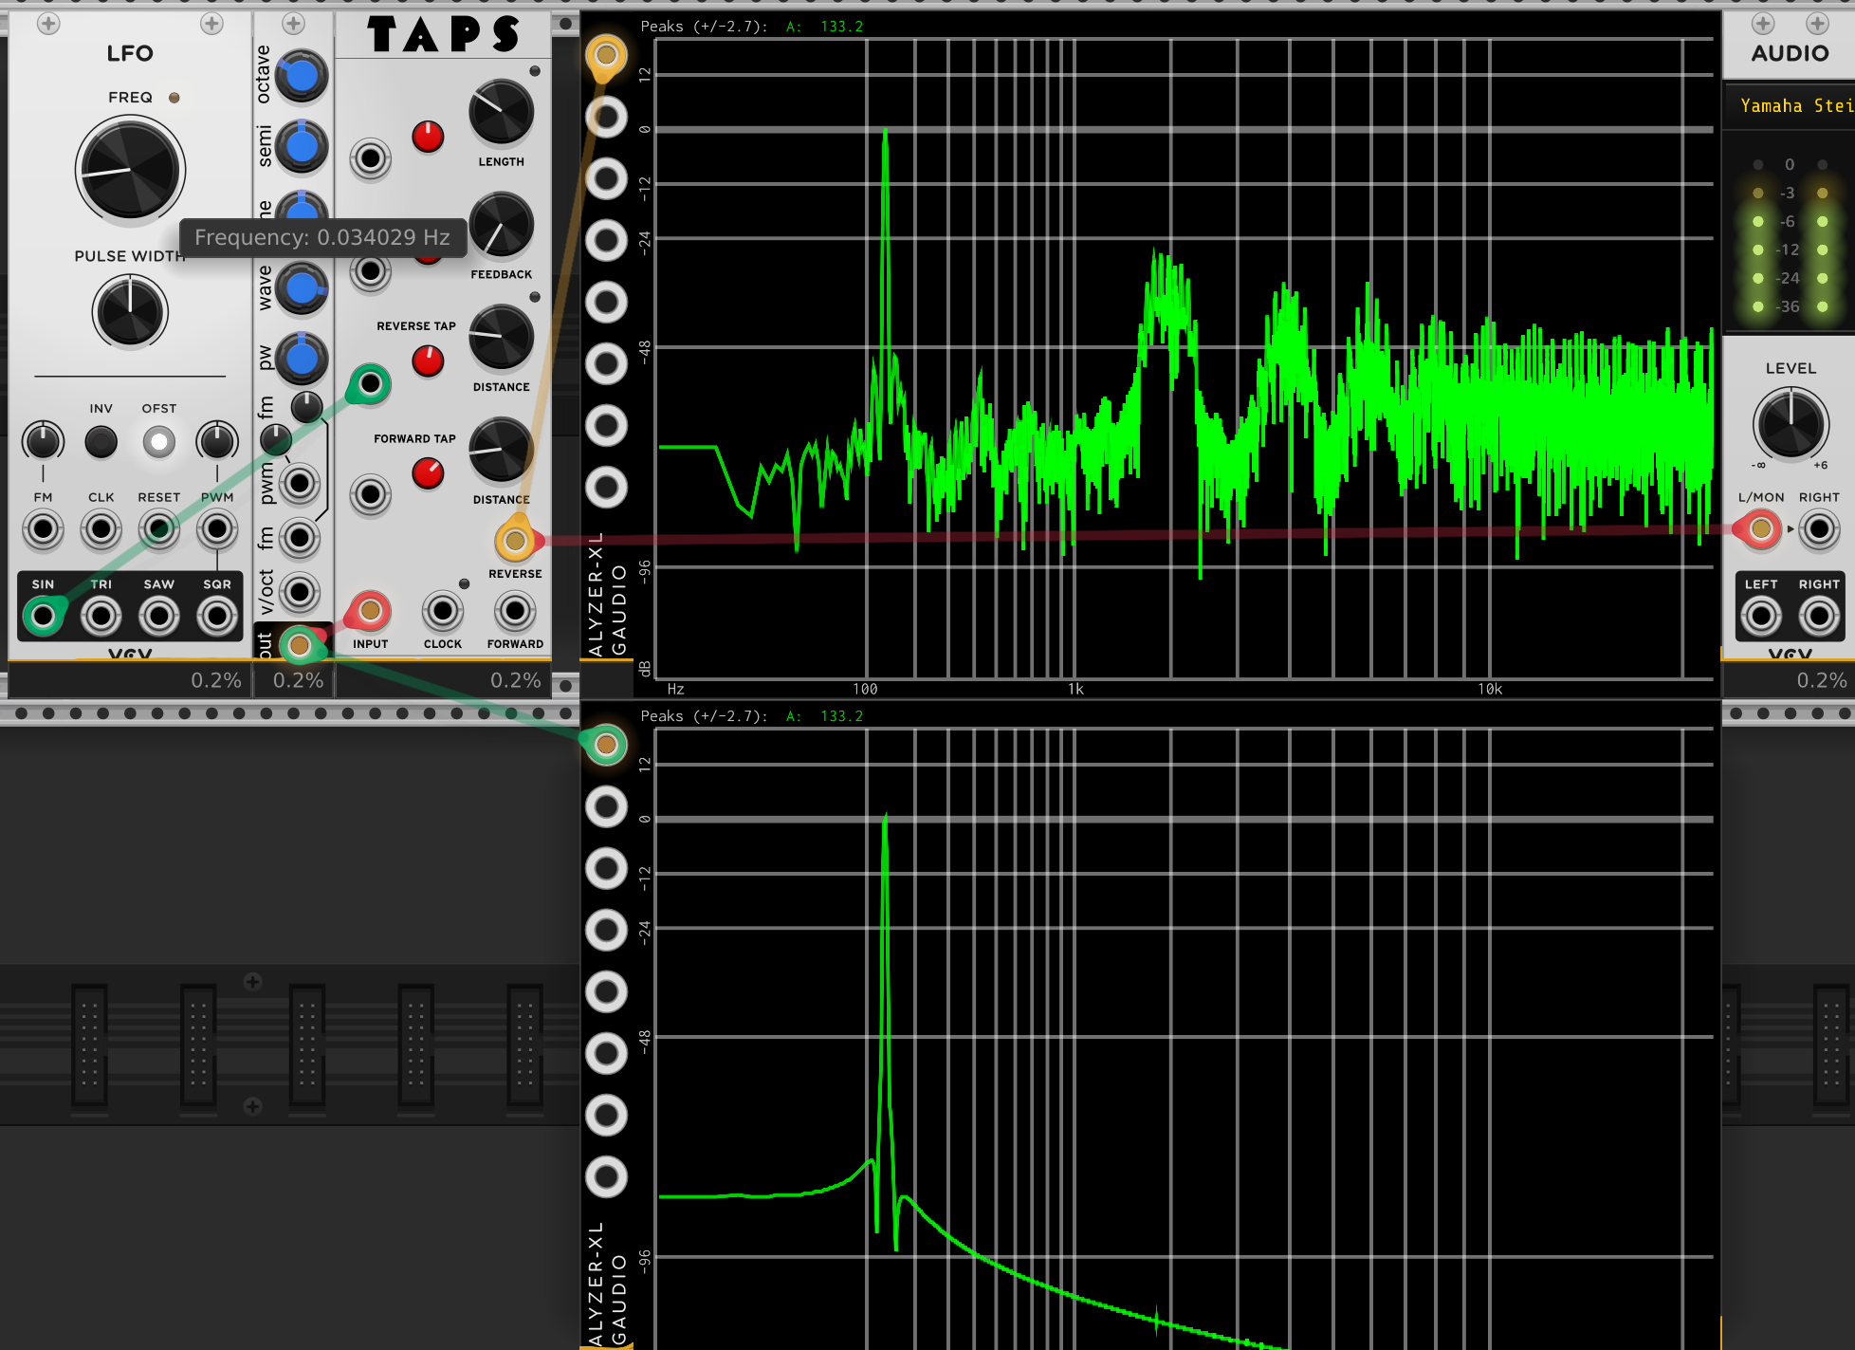Viewport: 1855px width, 1350px height.
Task: Click the LFO SIN output jack
Action: 43,617
